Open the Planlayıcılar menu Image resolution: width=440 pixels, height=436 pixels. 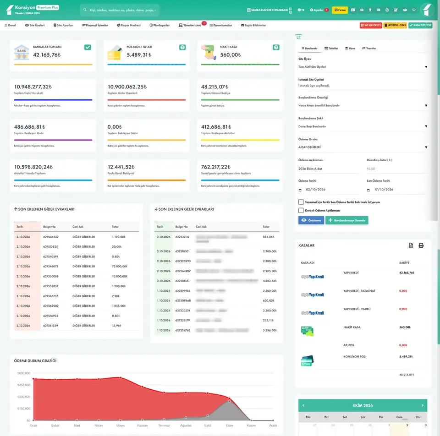pos(159,25)
